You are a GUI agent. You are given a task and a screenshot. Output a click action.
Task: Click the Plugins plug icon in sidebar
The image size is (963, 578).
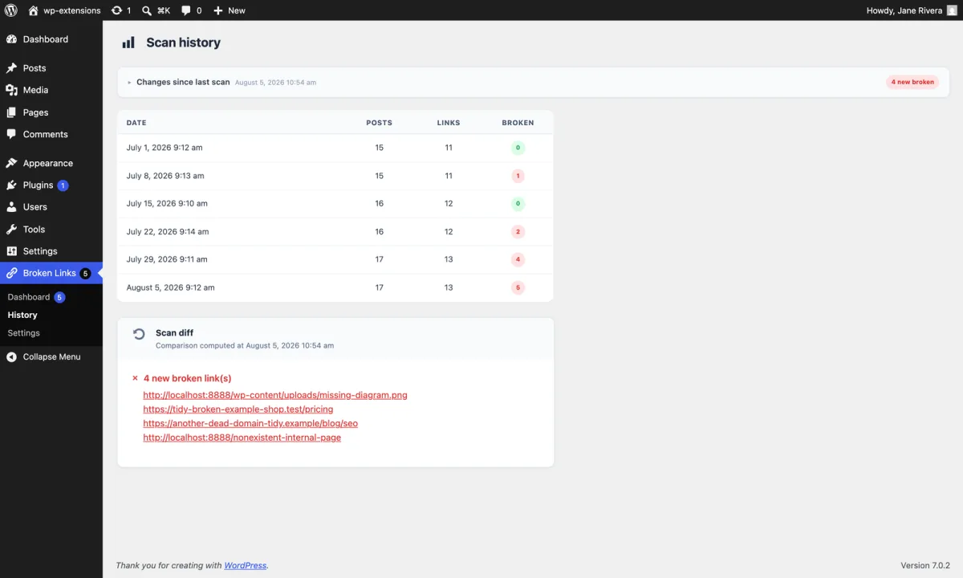[11, 185]
